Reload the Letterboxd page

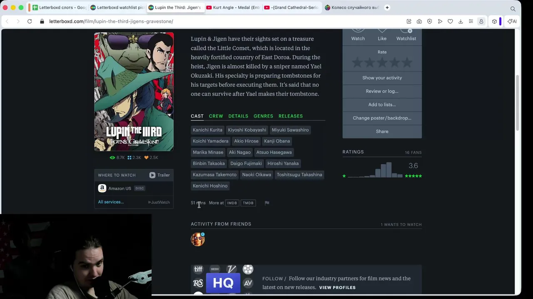[x=30, y=21]
